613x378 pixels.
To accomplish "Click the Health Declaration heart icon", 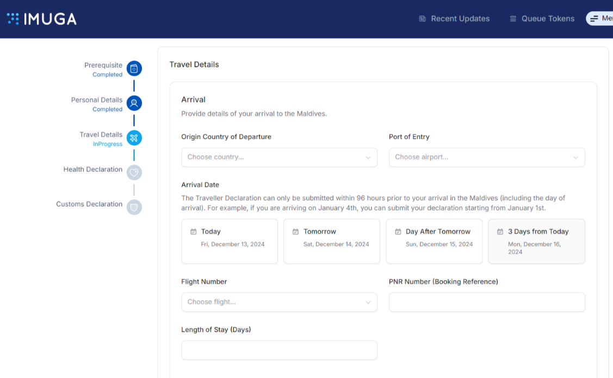I will pyautogui.click(x=134, y=173).
